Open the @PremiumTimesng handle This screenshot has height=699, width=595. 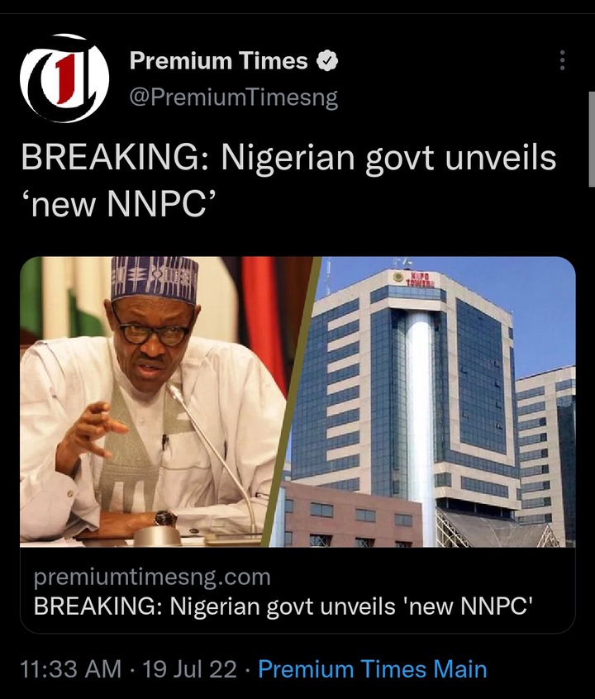click(x=234, y=97)
